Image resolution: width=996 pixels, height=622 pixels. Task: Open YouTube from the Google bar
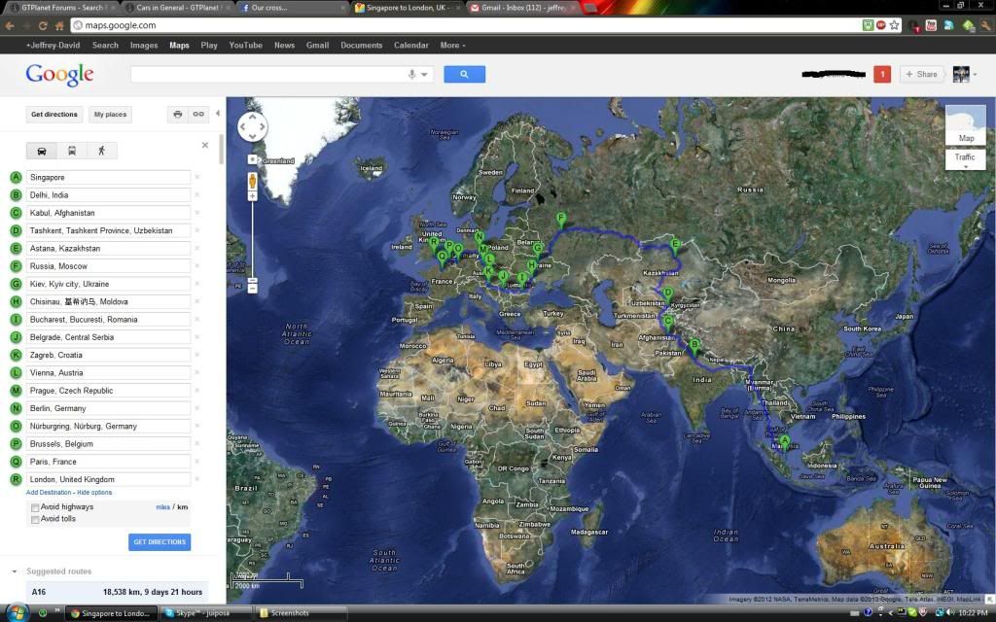[246, 45]
